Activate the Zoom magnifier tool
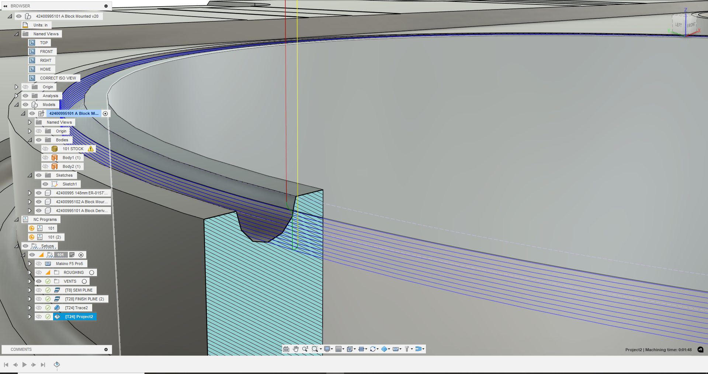The image size is (708, 374). tap(305, 349)
